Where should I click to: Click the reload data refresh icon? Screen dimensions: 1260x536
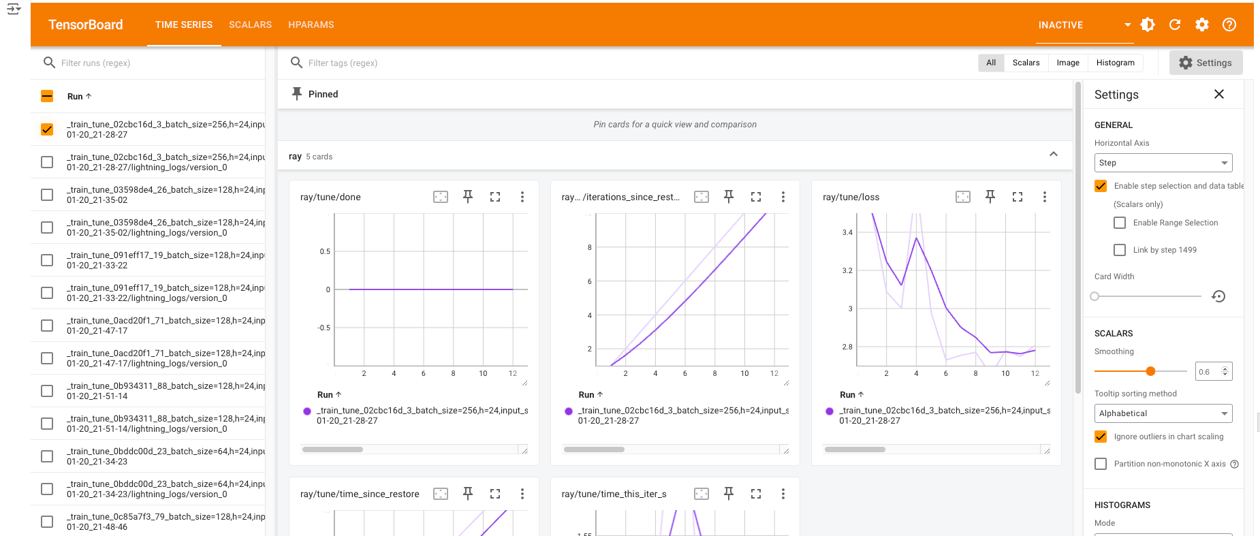coord(1175,25)
